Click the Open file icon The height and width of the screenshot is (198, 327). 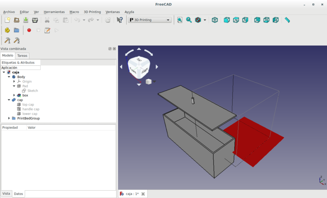tap(16, 20)
